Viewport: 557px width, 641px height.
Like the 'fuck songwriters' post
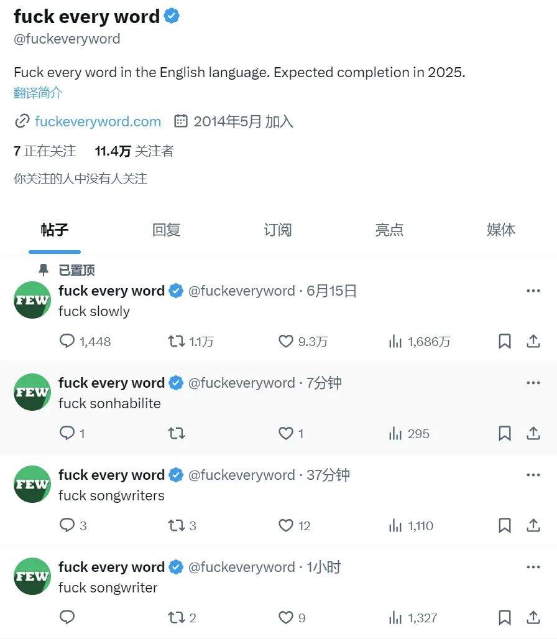[285, 525]
